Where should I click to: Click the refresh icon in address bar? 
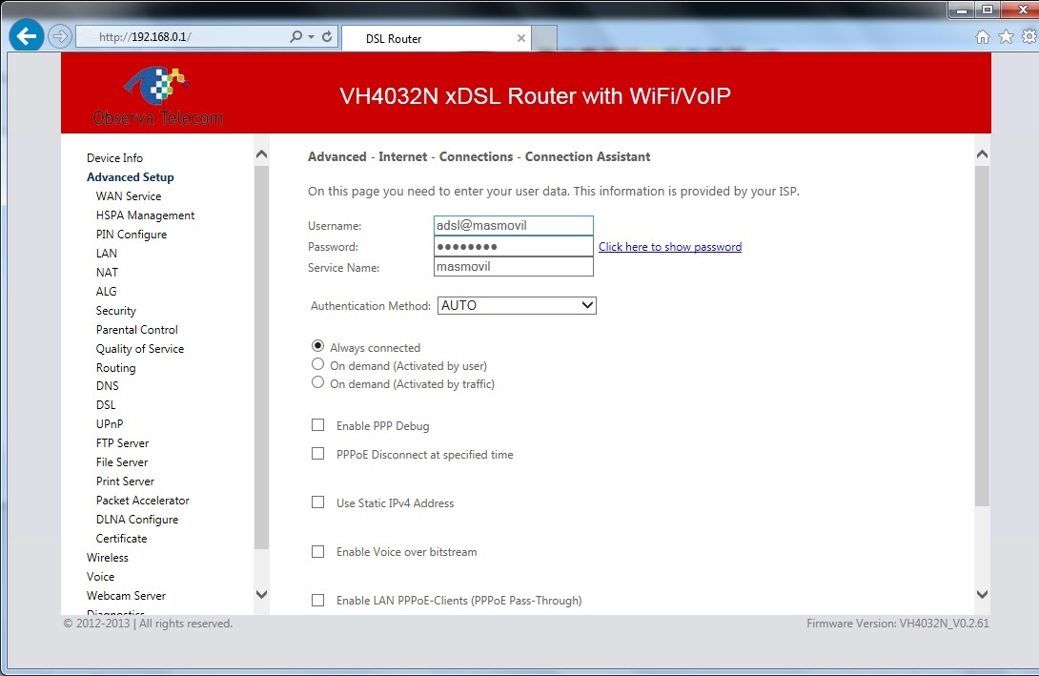coord(327,37)
